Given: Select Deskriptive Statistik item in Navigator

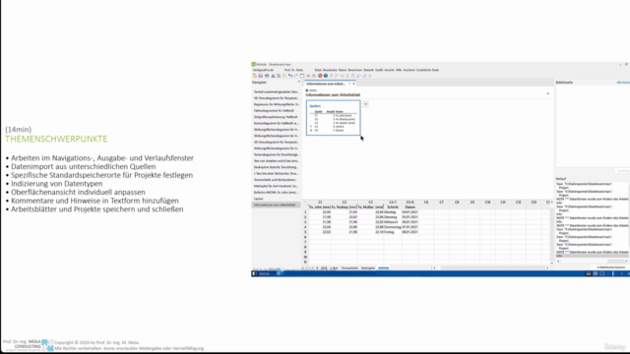Looking at the screenshot, I should click(276, 167).
